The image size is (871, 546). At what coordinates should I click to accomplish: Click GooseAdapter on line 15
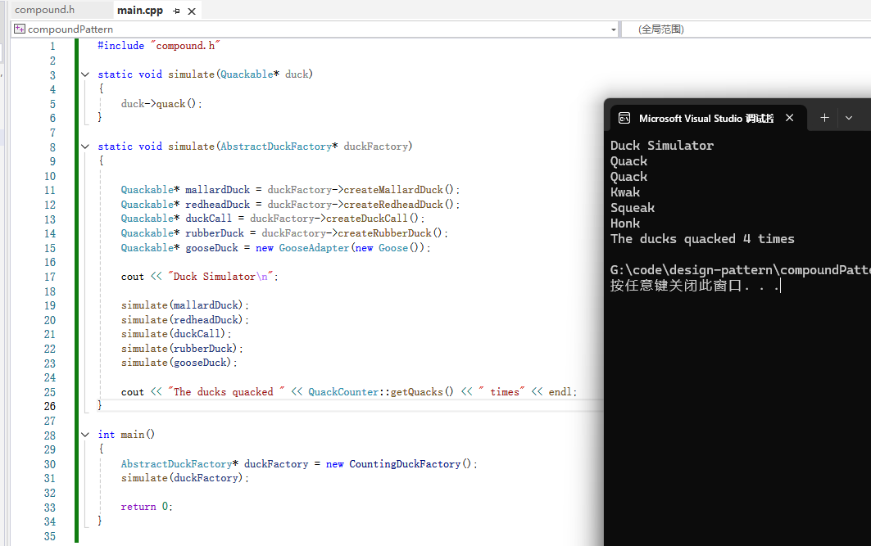tap(314, 248)
